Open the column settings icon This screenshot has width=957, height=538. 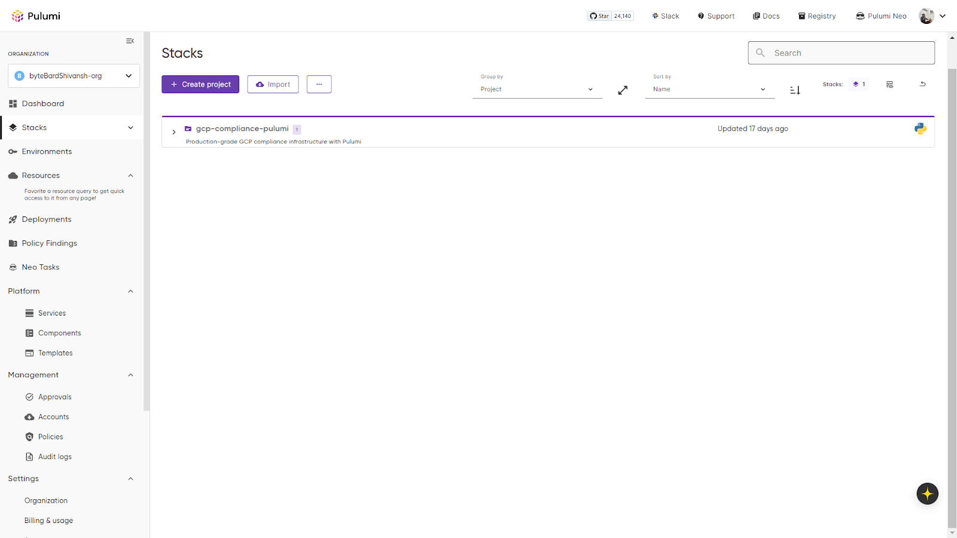(x=890, y=84)
